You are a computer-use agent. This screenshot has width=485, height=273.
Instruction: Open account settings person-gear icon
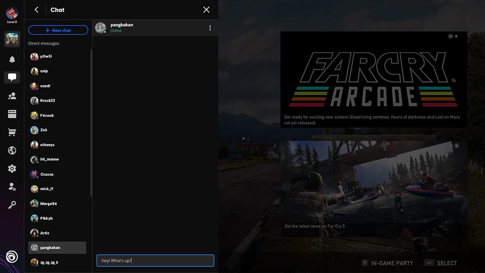(x=12, y=187)
